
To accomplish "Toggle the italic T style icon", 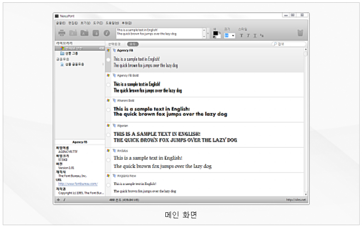I will pyautogui.click(x=248, y=35).
